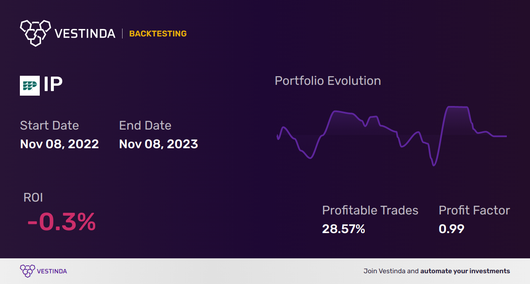This screenshot has height=284, width=530.
Task: Click the Portfolio Evolution chart title
Action: [328, 81]
